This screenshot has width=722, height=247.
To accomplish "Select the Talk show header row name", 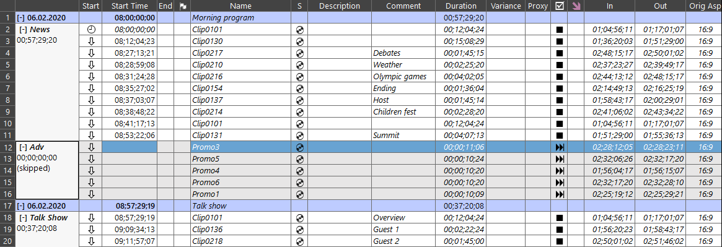I will click(209, 206).
